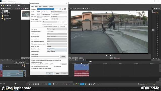The height and width of the screenshot is (91, 161).
Task: Click the help question mark in dialog title
Action: [62, 3]
